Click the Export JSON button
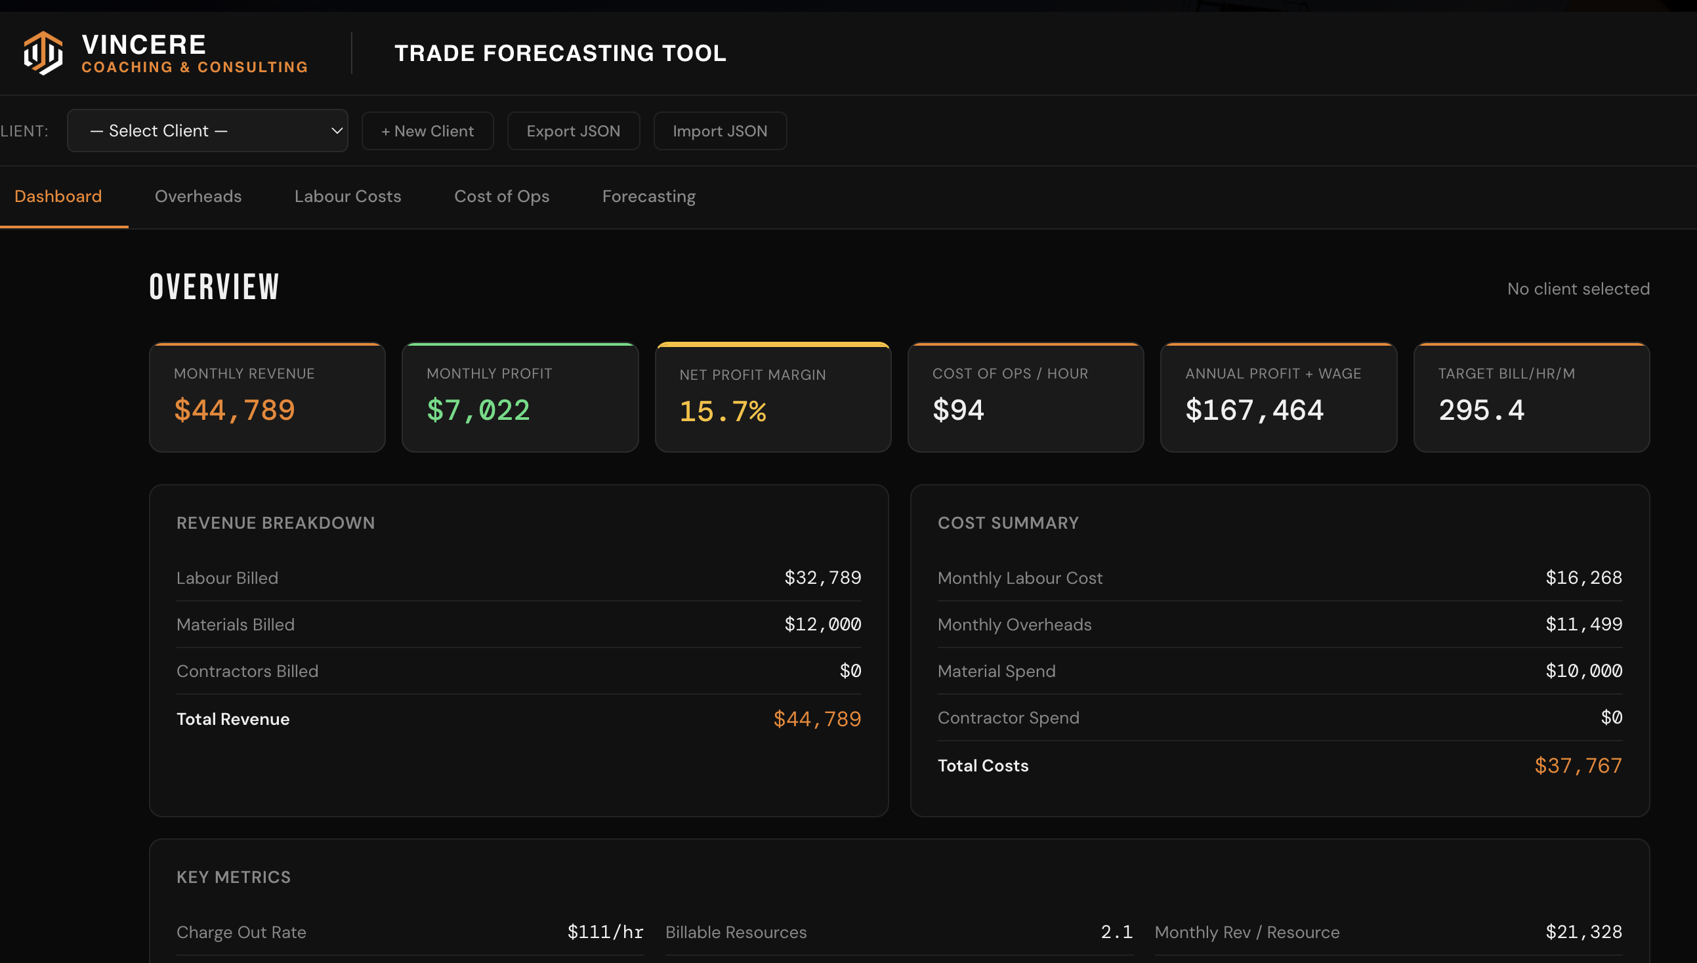 point(573,131)
